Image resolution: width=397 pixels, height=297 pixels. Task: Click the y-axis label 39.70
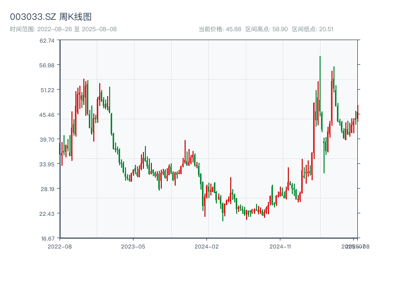tap(47, 140)
